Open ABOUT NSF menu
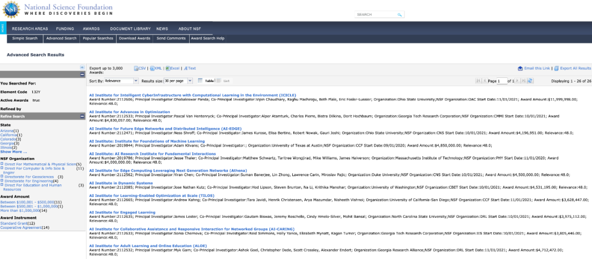The image size is (592, 259). pos(190,29)
